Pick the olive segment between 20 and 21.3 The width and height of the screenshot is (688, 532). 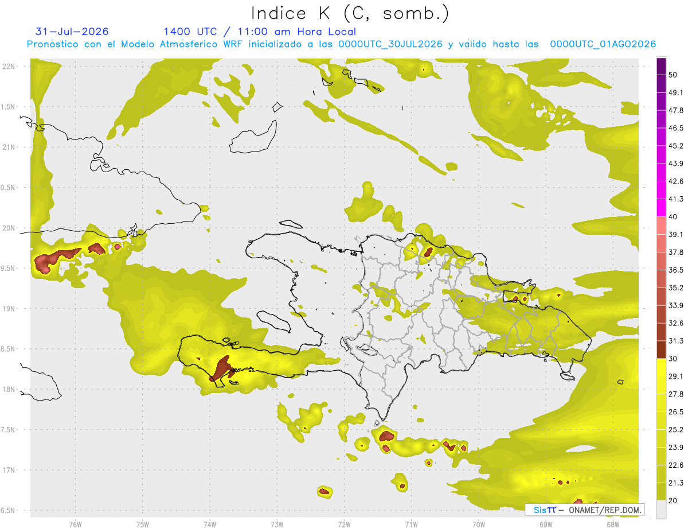pos(661,491)
